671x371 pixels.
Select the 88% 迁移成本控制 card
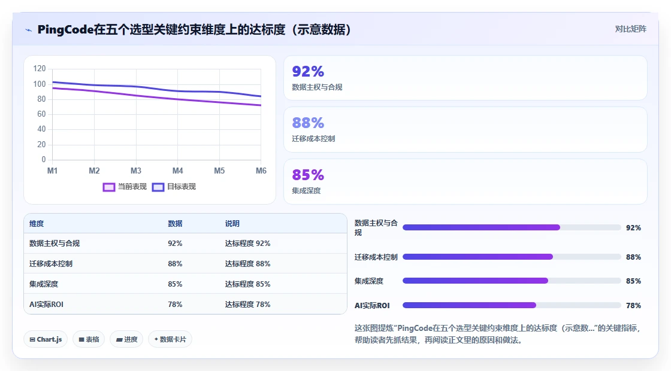click(465, 129)
